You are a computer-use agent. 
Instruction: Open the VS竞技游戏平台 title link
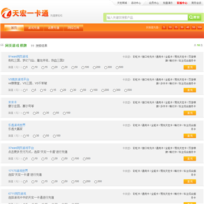pyautogui.click(x=19, y=79)
